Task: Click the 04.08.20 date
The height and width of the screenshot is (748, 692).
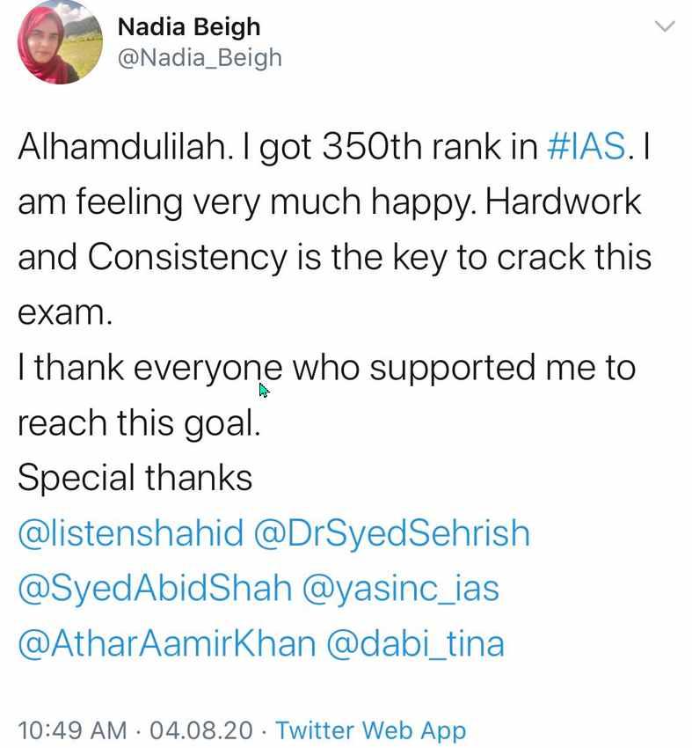Action: click(201, 730)
